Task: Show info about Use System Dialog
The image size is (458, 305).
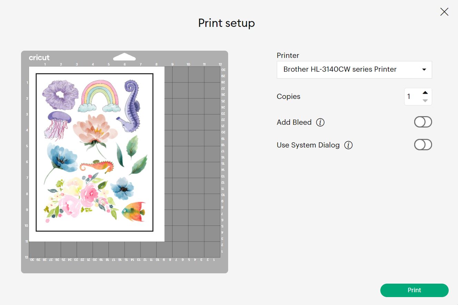Action: click(348, 145)
